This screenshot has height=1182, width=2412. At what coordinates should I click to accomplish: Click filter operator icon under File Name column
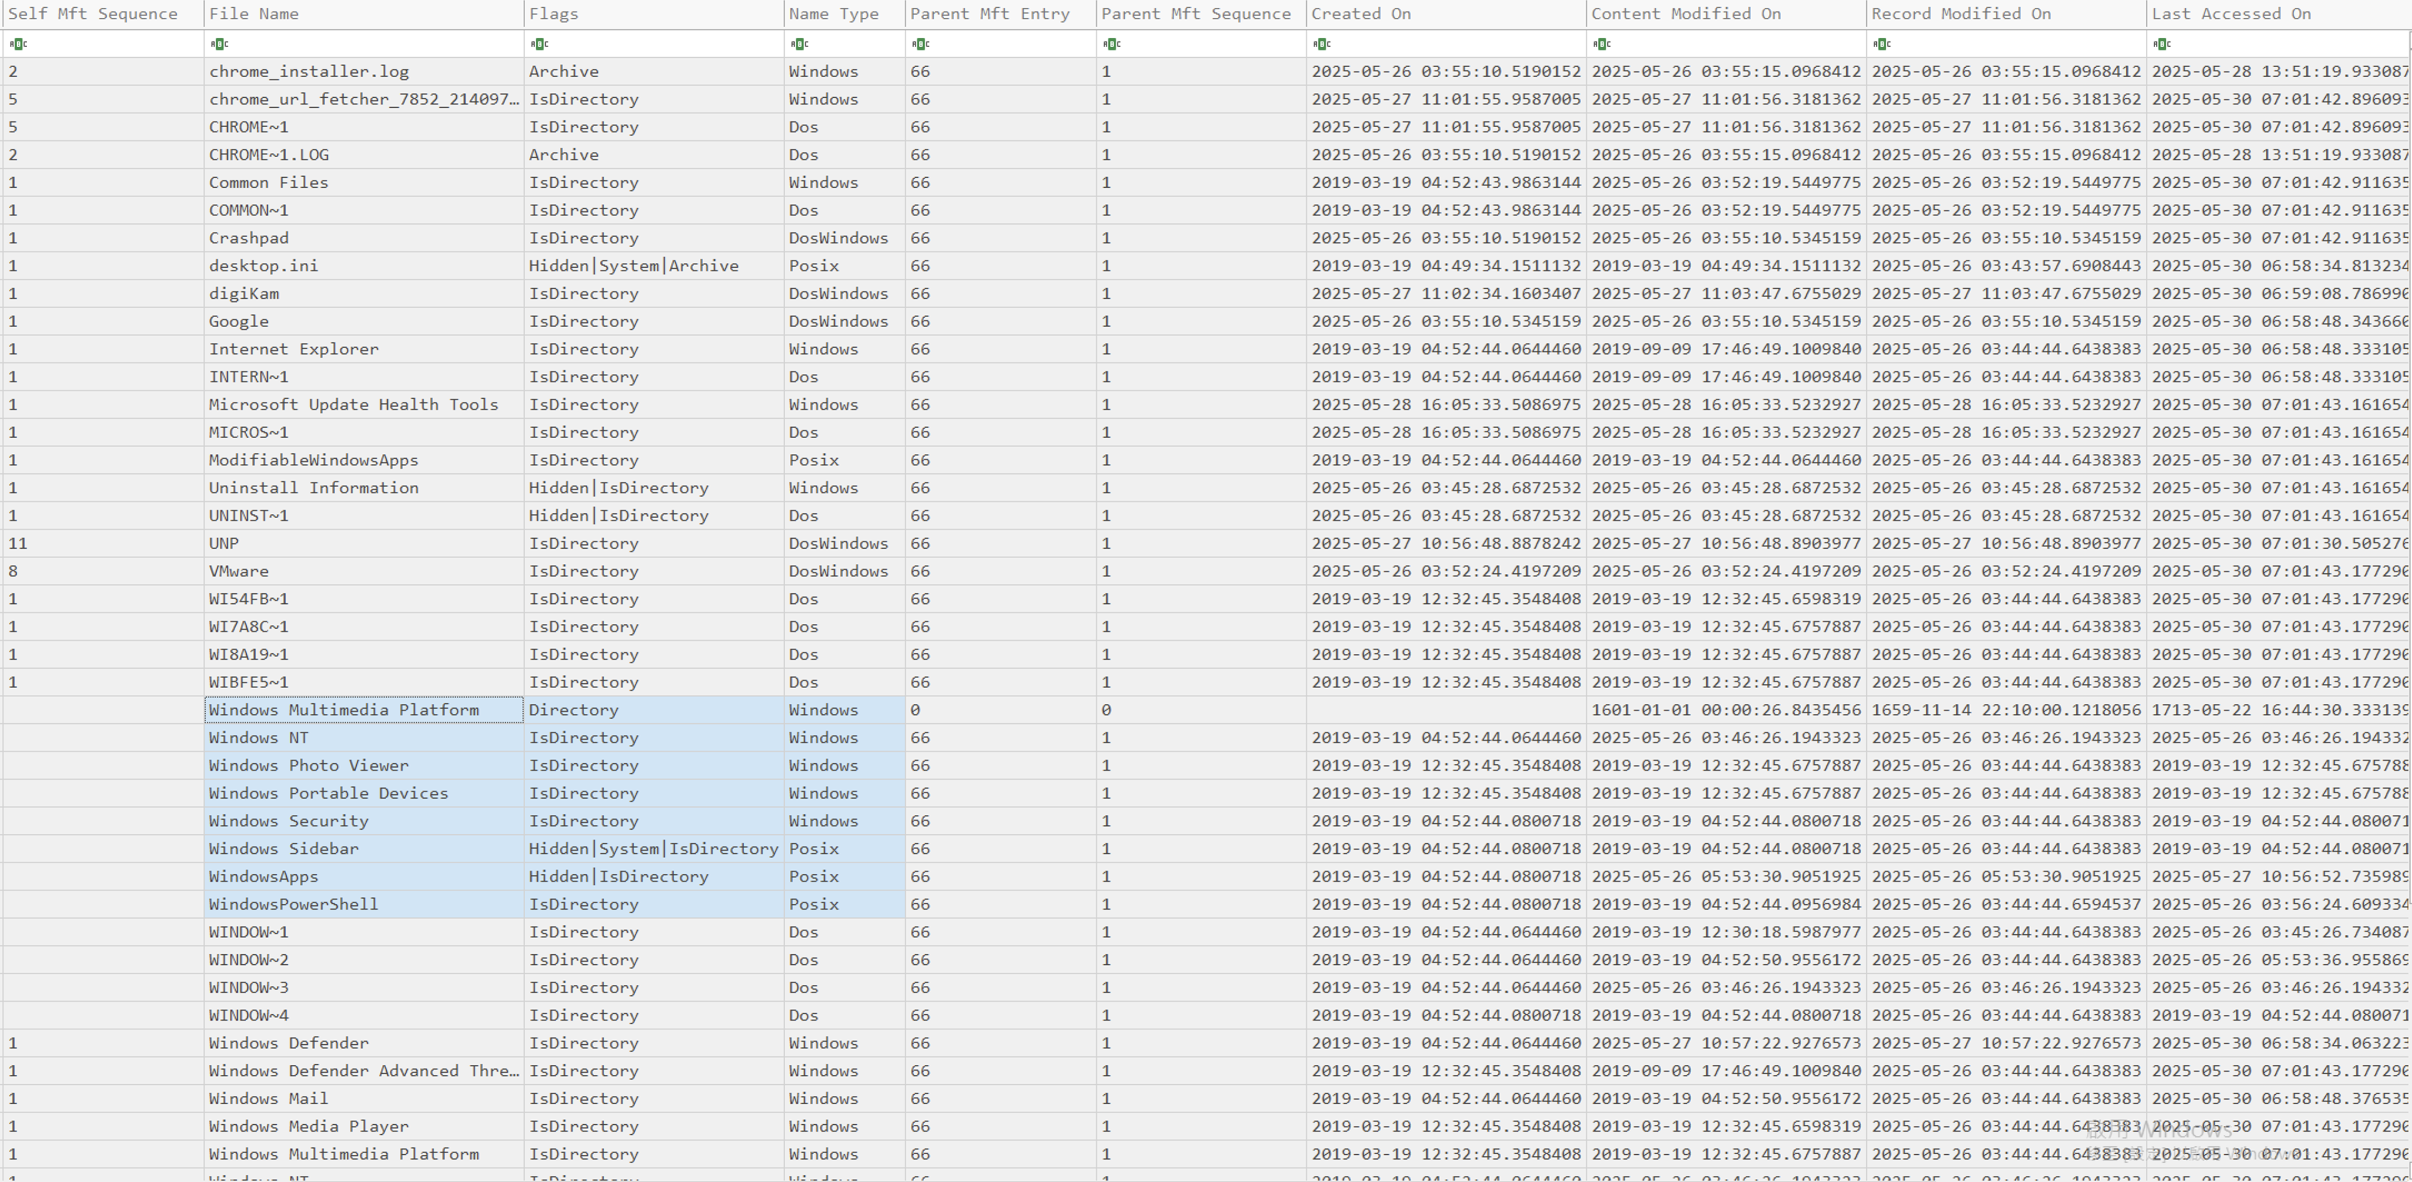[x=219, y=44]
